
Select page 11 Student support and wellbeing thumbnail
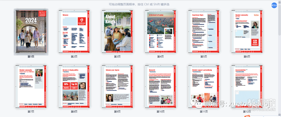pos(204,87)
